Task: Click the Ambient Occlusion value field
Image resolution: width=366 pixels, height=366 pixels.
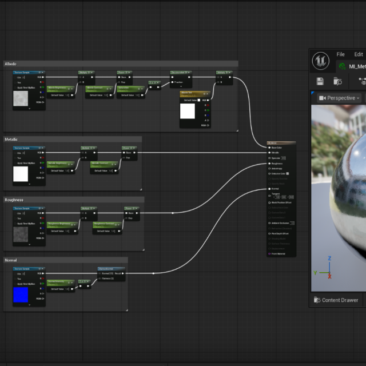Action: click(x=292, y=223)
